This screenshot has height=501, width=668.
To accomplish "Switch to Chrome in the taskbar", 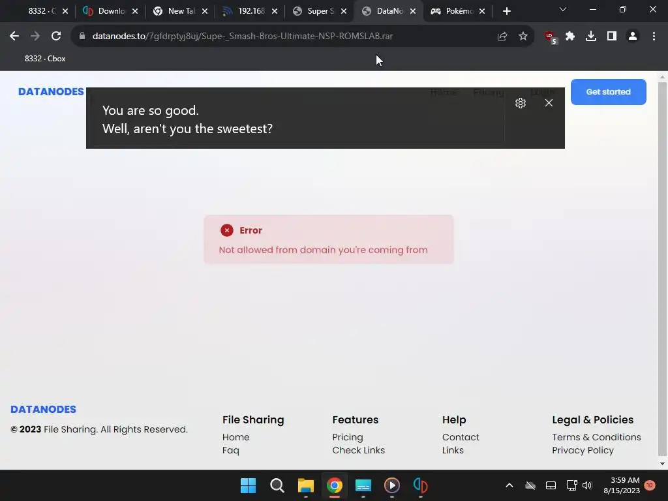I will tap(335, 485).
